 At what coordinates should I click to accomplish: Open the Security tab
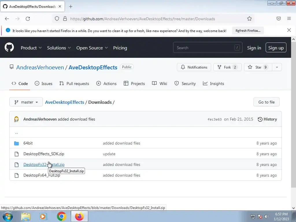coord(185,84)
